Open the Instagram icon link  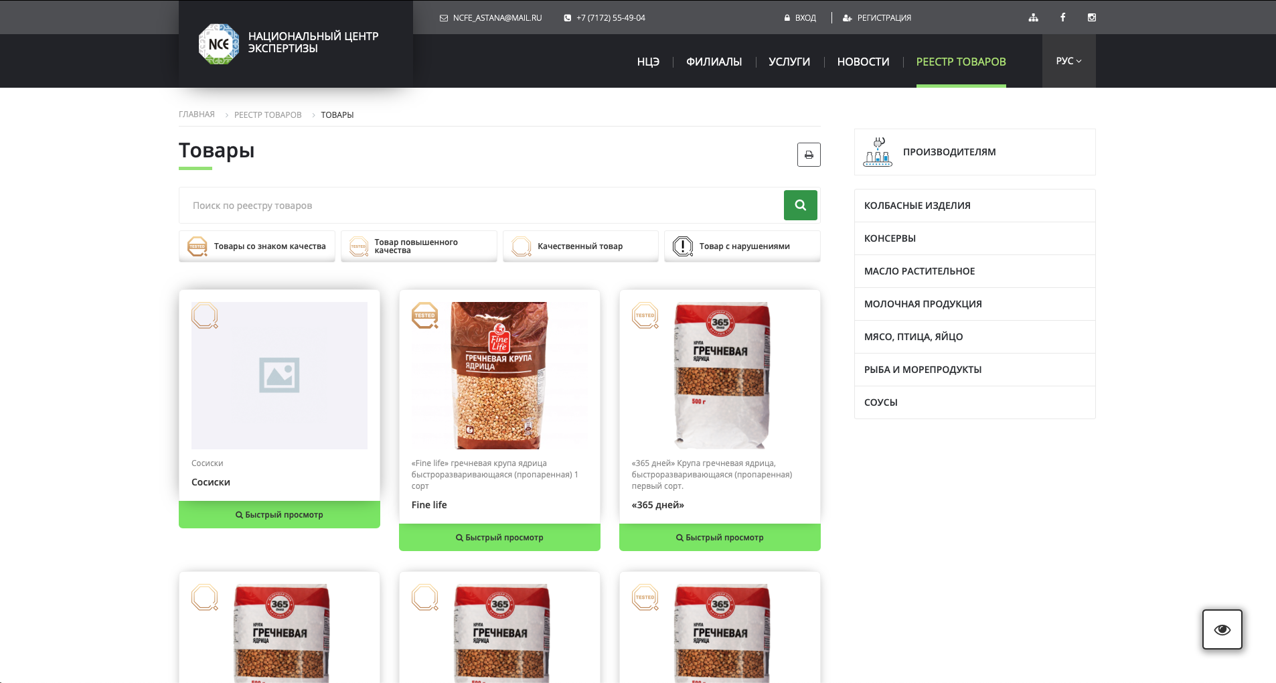(1092, 17)
